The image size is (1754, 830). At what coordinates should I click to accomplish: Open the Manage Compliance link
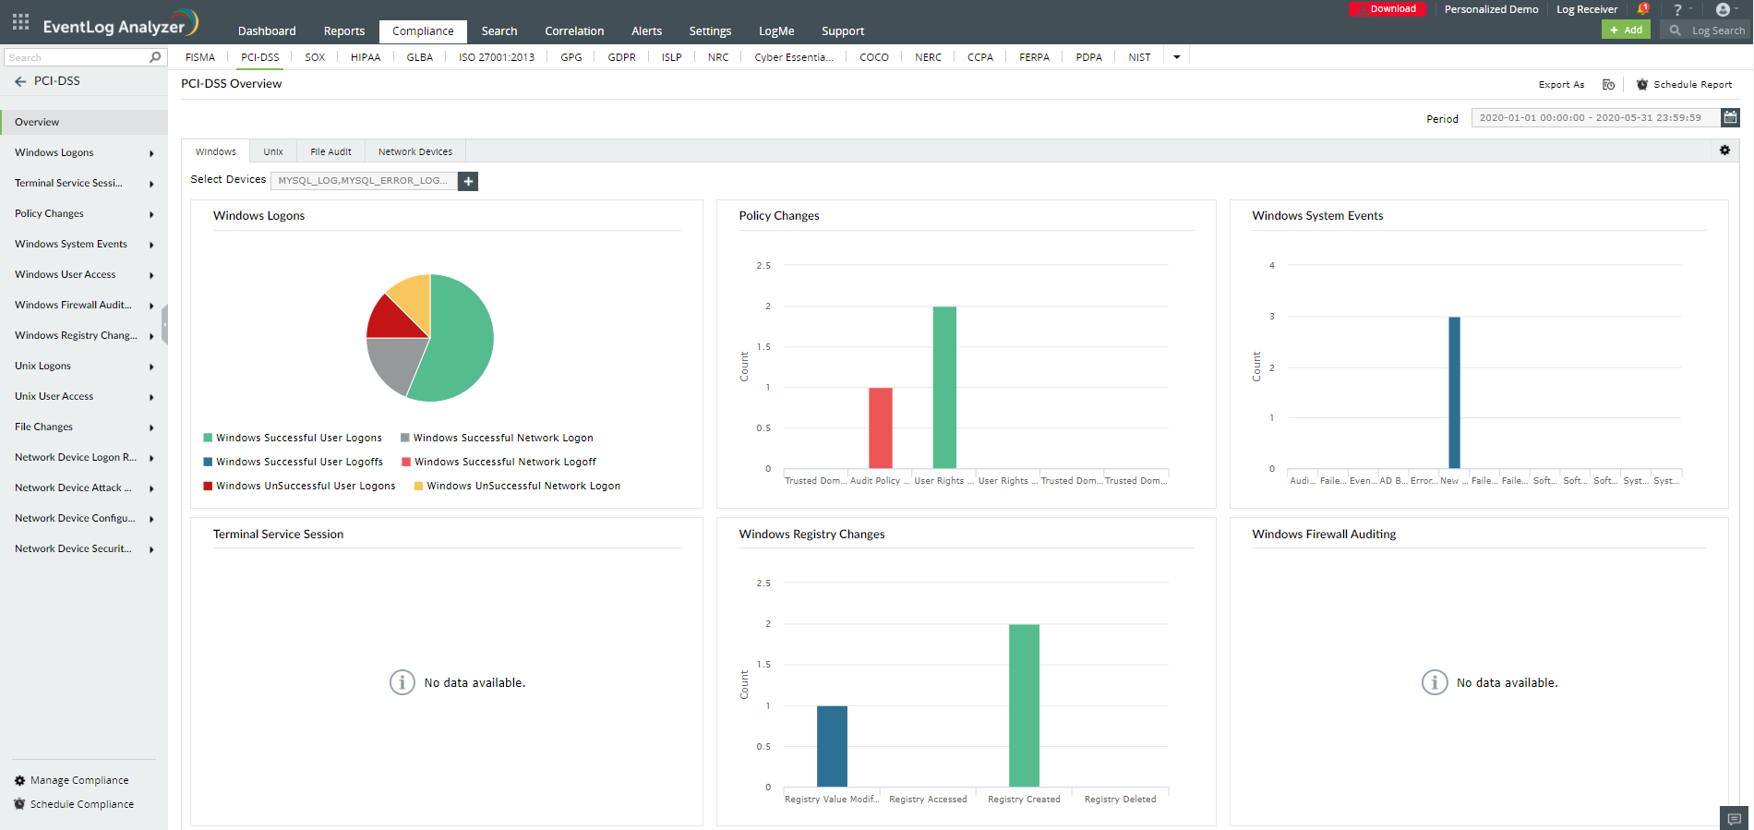(79, 780)
